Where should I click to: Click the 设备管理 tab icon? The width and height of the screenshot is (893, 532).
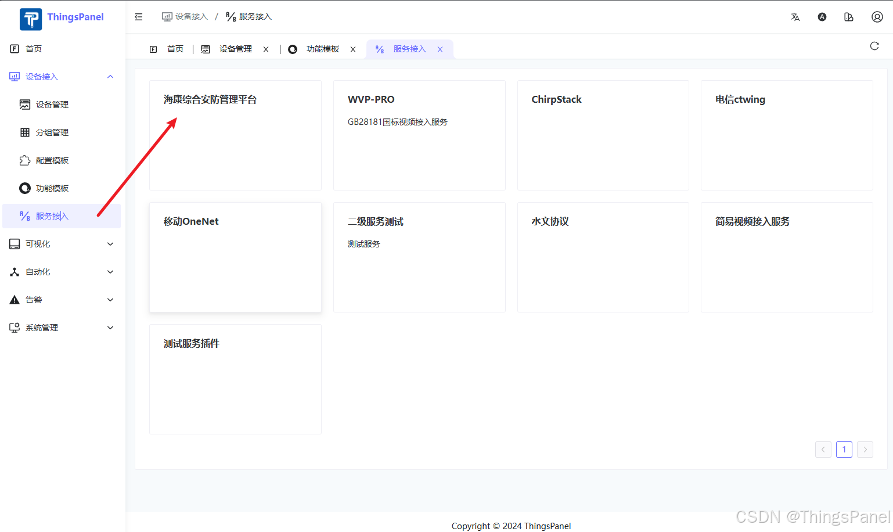click(206, 49)
